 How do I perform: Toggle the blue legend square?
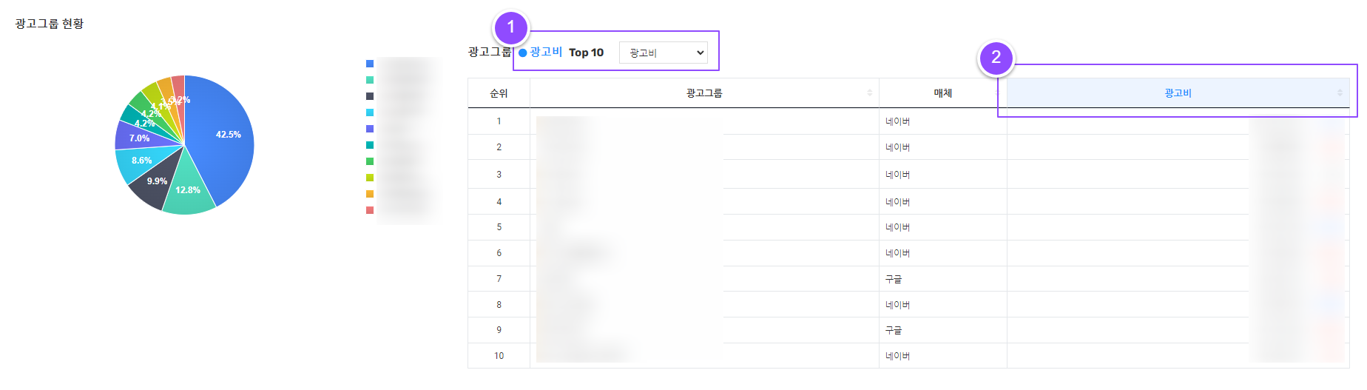pyautogui.click(x=370, y=64)
